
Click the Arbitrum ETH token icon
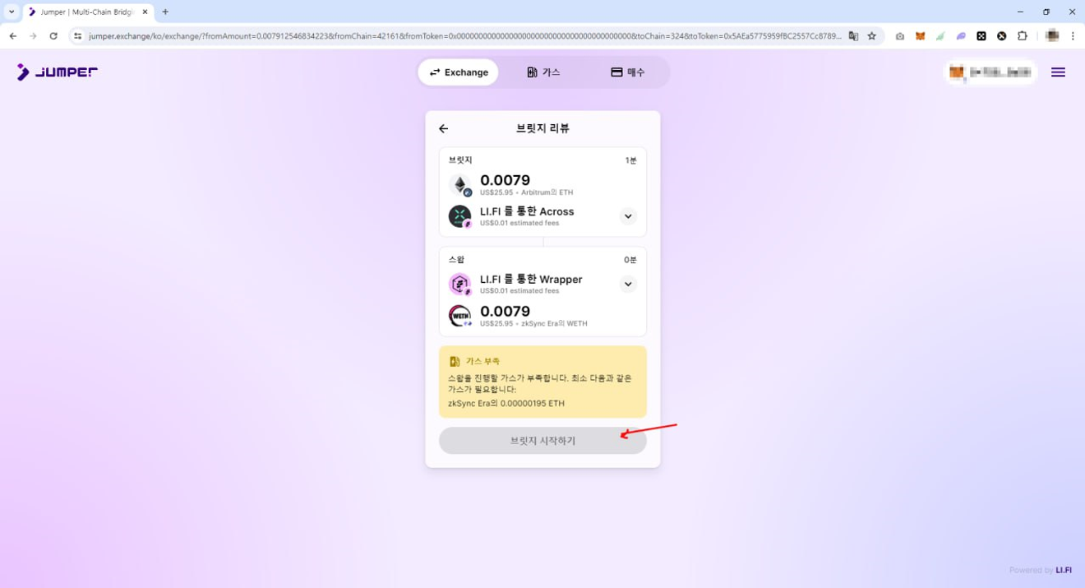(x=460, y=185)
